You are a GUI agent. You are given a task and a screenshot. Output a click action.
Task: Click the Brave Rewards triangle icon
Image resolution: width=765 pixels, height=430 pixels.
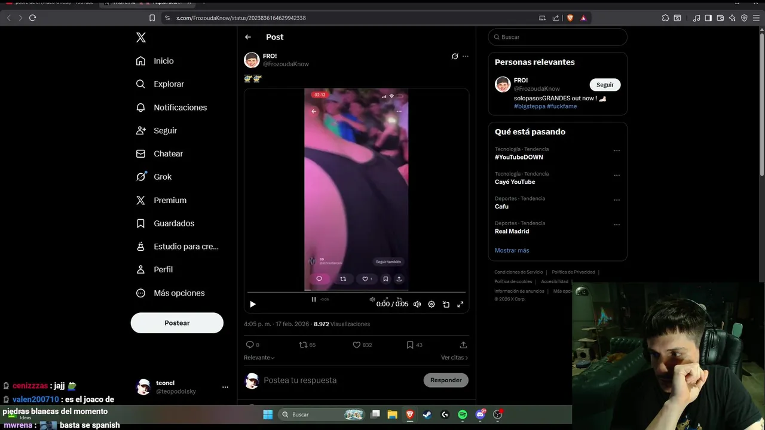[x=583, y=18]
